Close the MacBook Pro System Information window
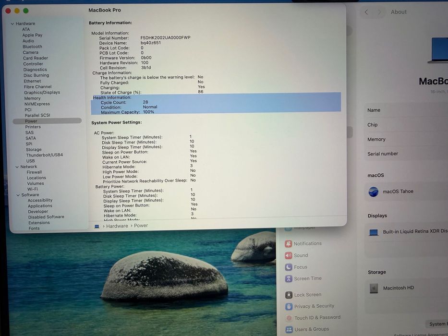448x336 pixels. (8, 11)
